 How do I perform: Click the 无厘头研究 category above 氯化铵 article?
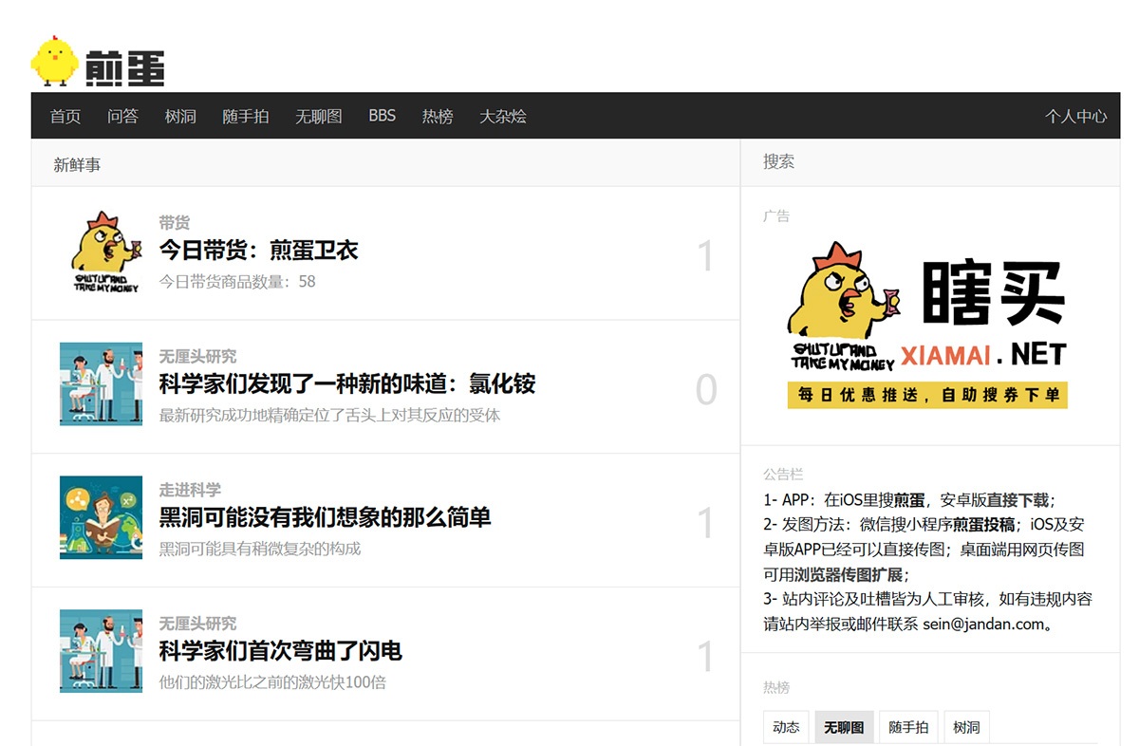197,357
